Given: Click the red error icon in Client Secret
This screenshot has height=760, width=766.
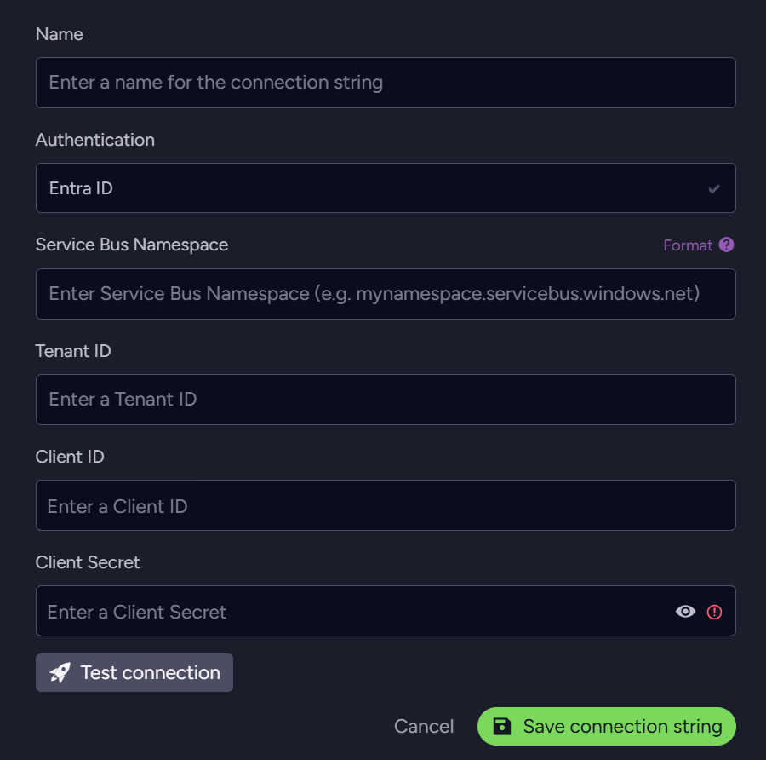Looking at the screenshot, I should [714, 612].
